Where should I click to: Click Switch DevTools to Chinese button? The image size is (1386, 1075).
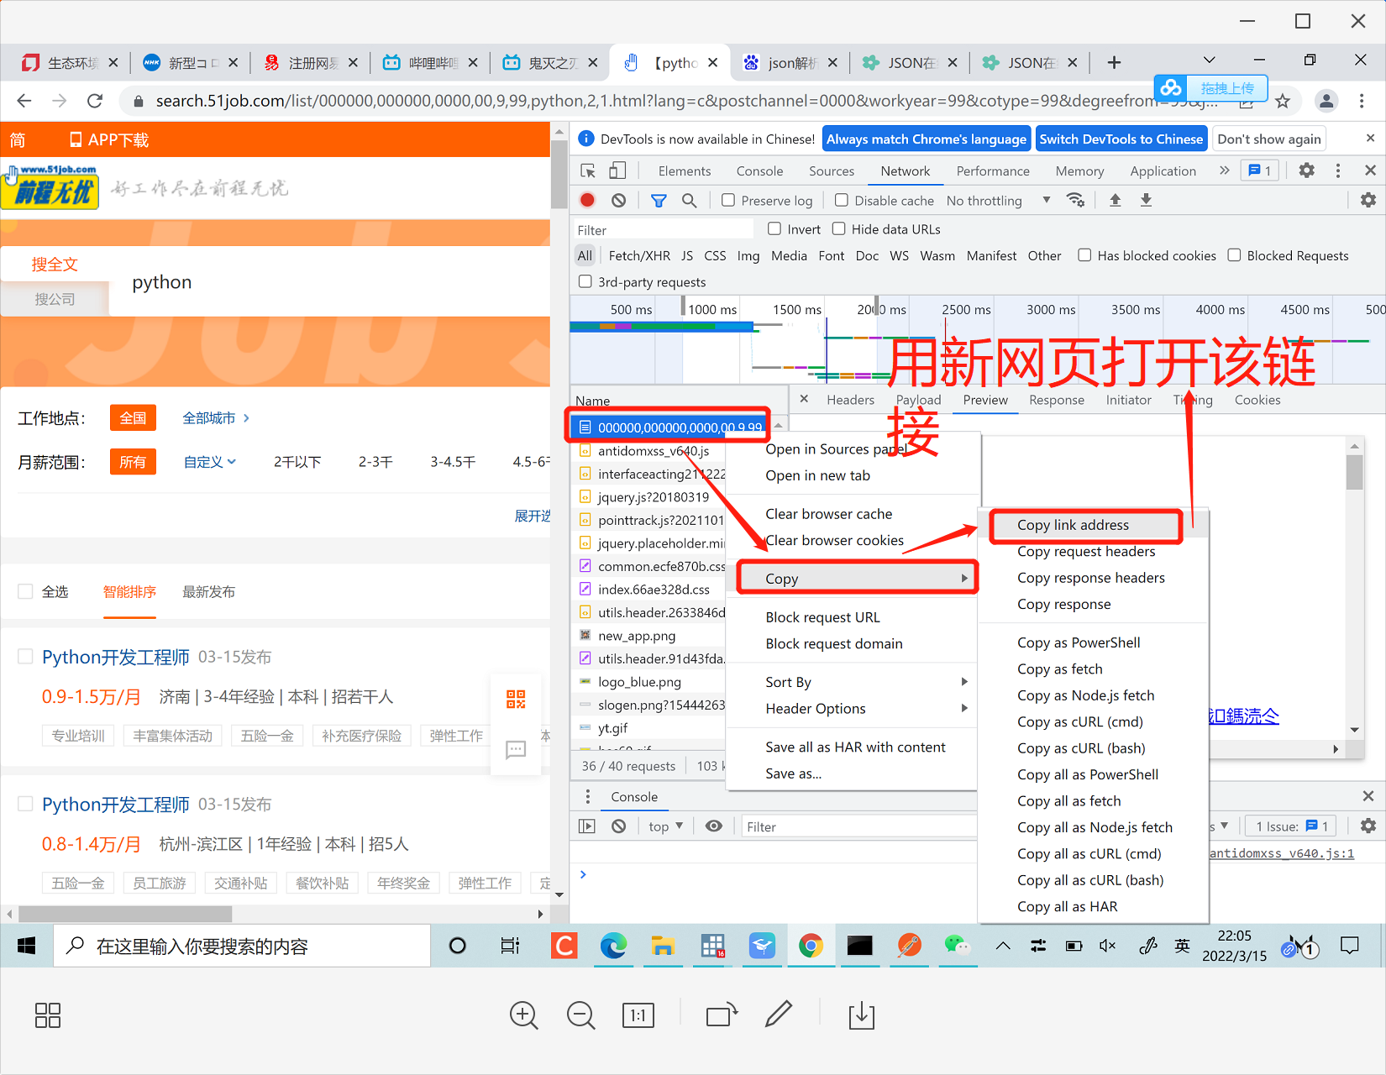[1121, 139]
